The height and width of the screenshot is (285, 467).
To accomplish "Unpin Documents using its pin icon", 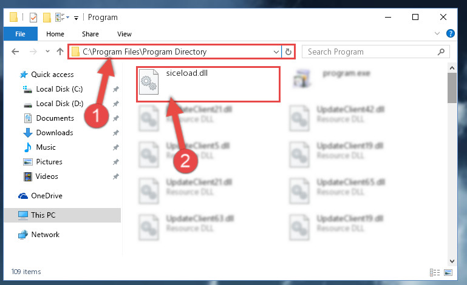I will pyautogui.click(x=115, y=118).
